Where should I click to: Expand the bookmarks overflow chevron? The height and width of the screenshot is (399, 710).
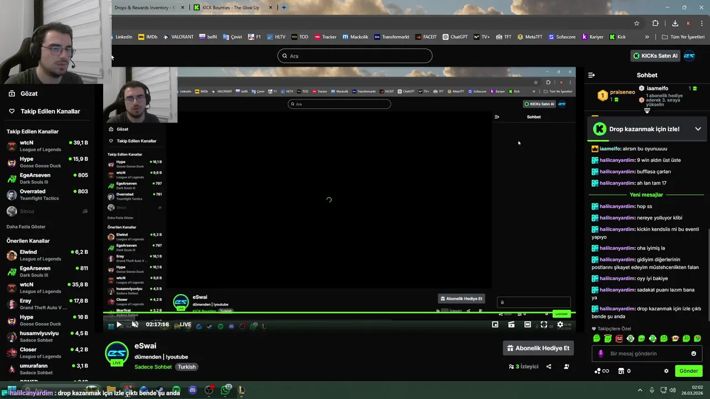click(x=647, y=37)
